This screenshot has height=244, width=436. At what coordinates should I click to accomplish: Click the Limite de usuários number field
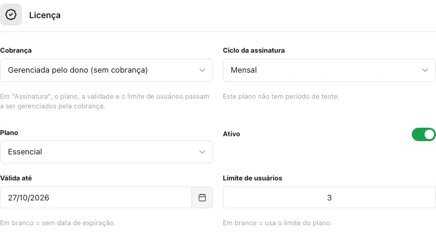point(329,197)
